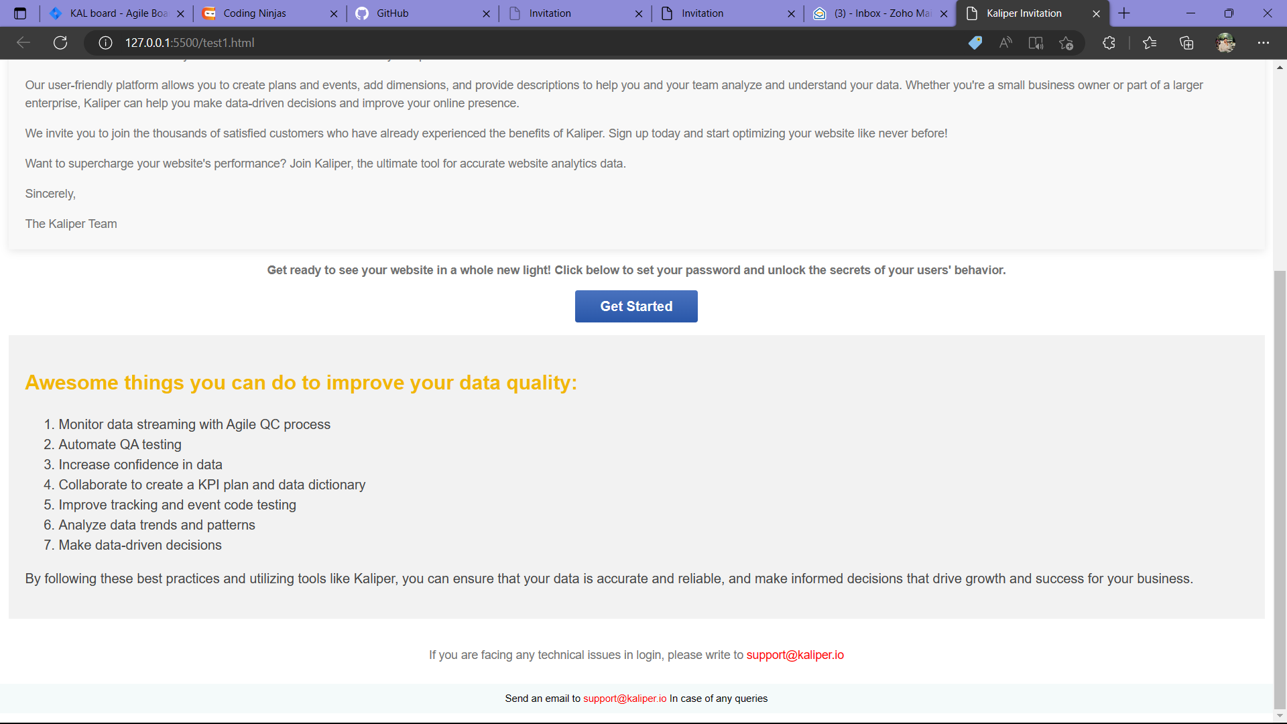
Task: Open the site information icon in address bar
Action: tap(105, 43)
